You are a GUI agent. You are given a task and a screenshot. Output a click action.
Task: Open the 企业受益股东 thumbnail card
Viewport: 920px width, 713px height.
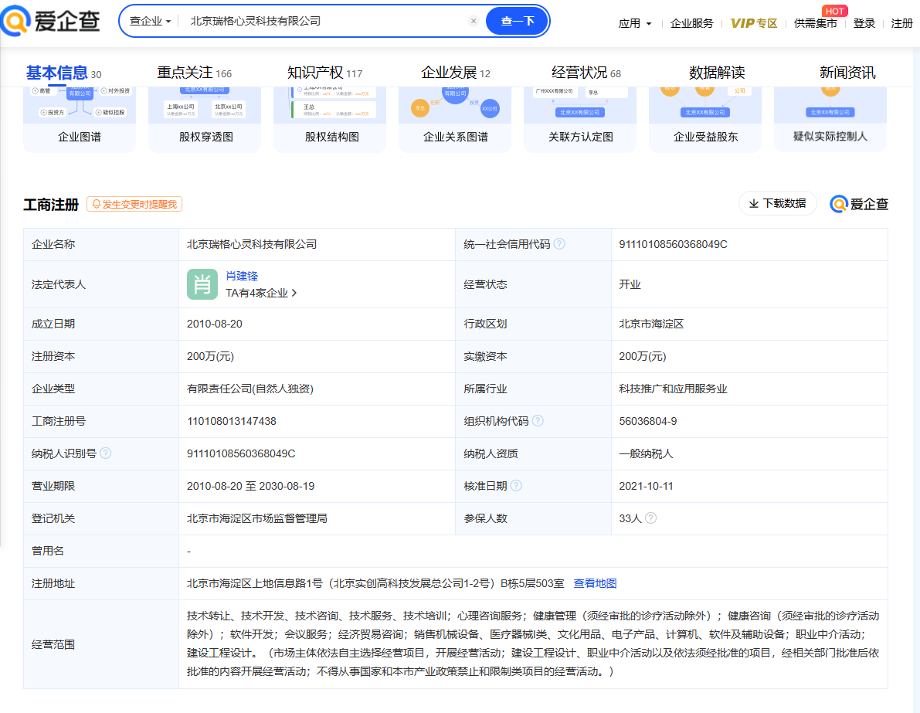pyautogui.click(x=705, y=120)
